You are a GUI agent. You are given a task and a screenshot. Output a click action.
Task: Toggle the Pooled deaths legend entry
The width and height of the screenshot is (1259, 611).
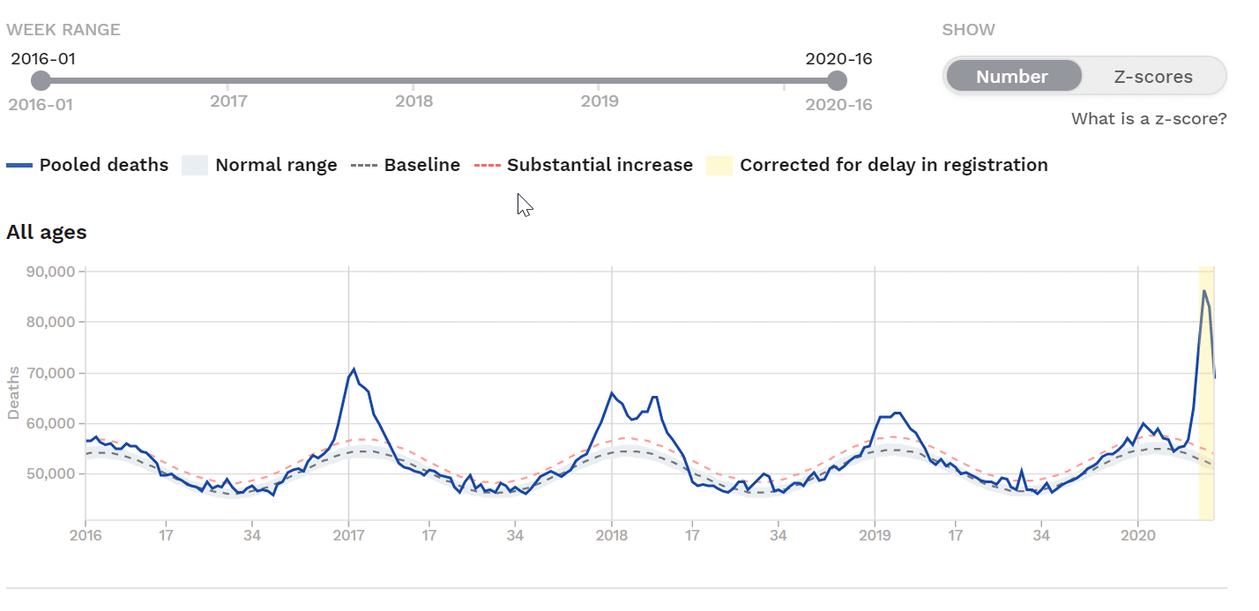click(x=102, y=165)
